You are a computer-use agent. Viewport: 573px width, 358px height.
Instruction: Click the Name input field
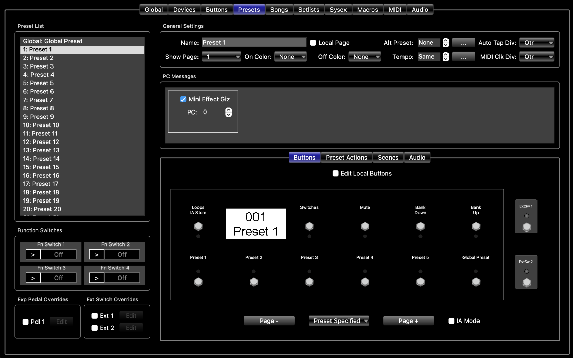click(254, 43)
